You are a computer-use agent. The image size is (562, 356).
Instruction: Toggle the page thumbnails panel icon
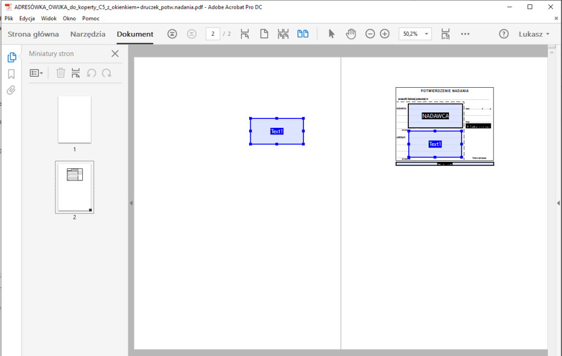point(11,58)
